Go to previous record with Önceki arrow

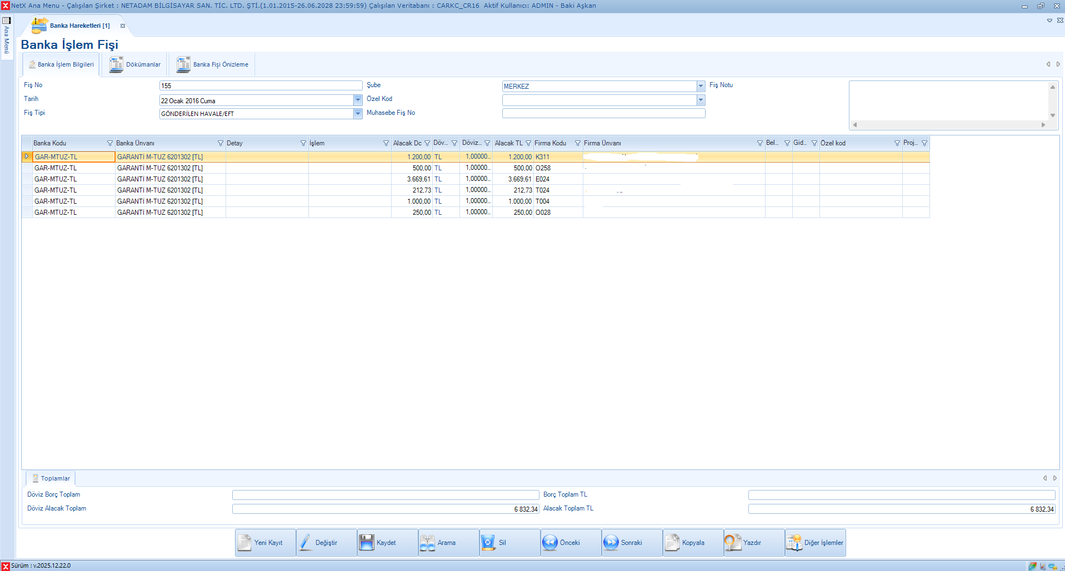550,543
